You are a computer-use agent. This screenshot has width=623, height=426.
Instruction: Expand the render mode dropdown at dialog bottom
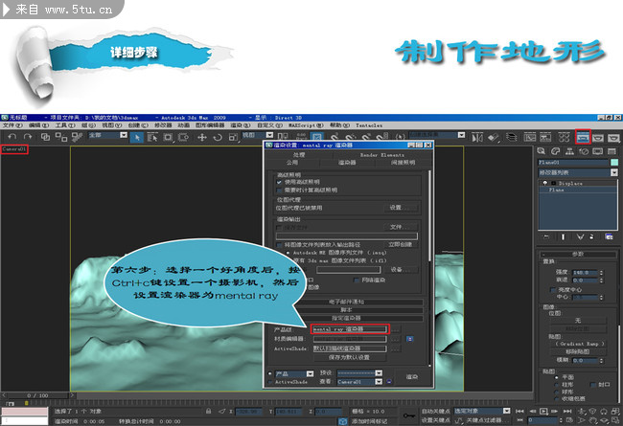[x=311, y=372]
